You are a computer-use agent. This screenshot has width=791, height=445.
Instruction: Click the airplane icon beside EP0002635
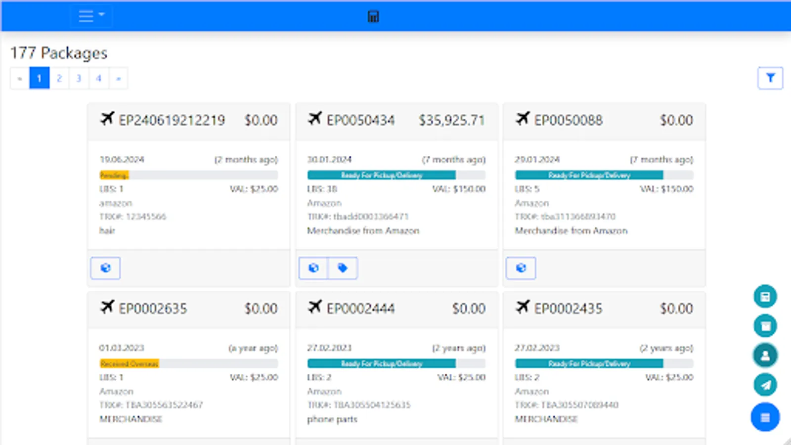[x=107, y=308]
